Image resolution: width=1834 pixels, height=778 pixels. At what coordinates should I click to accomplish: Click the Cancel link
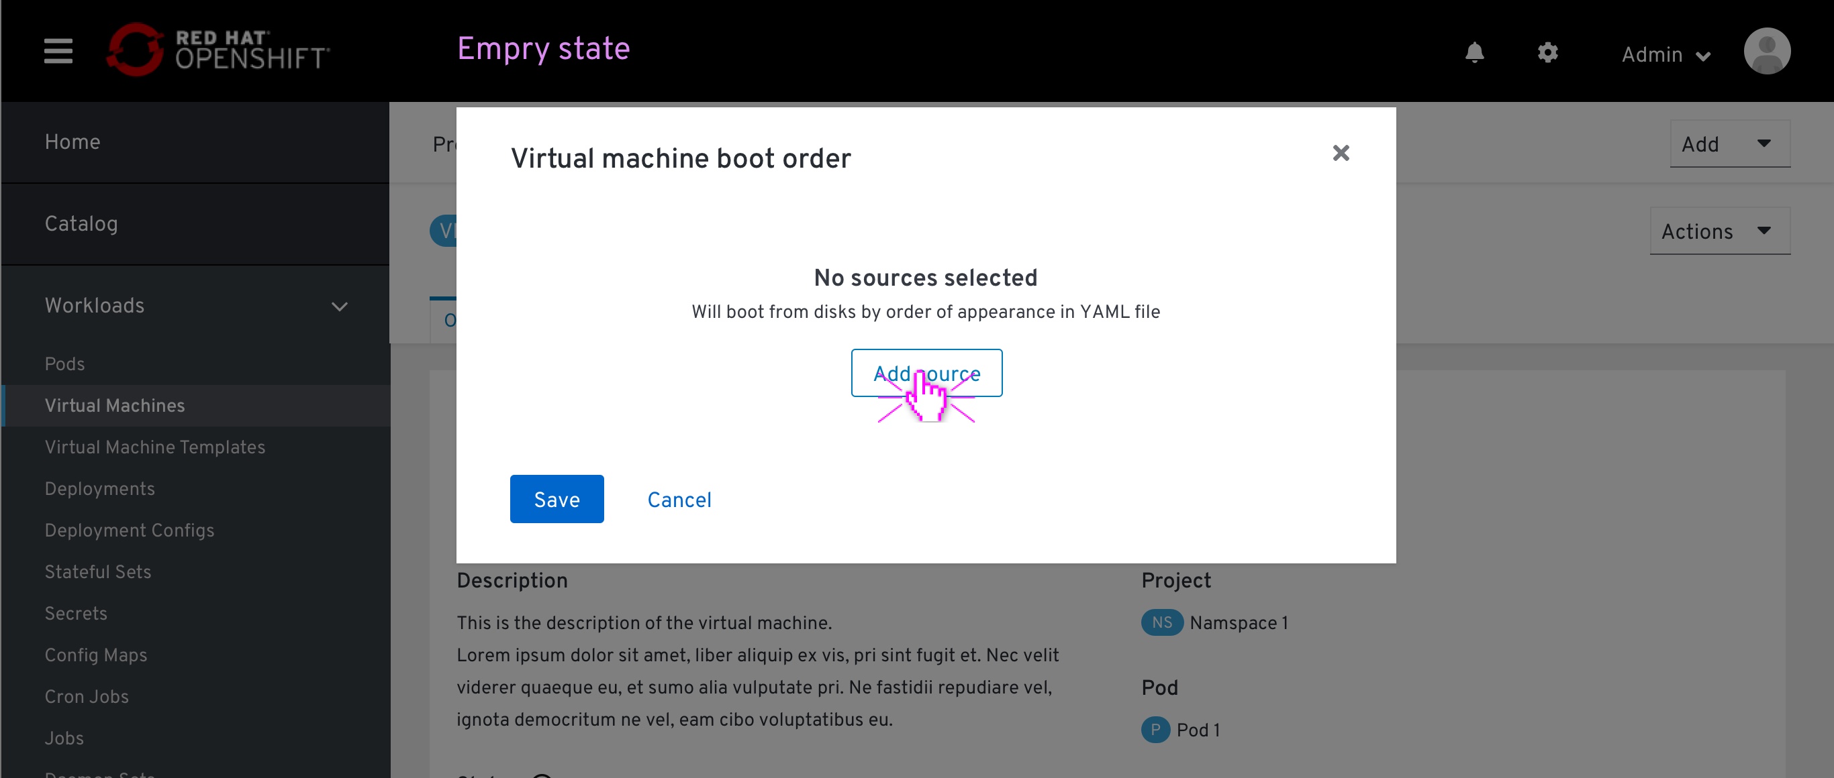click(x=679, y=499)
